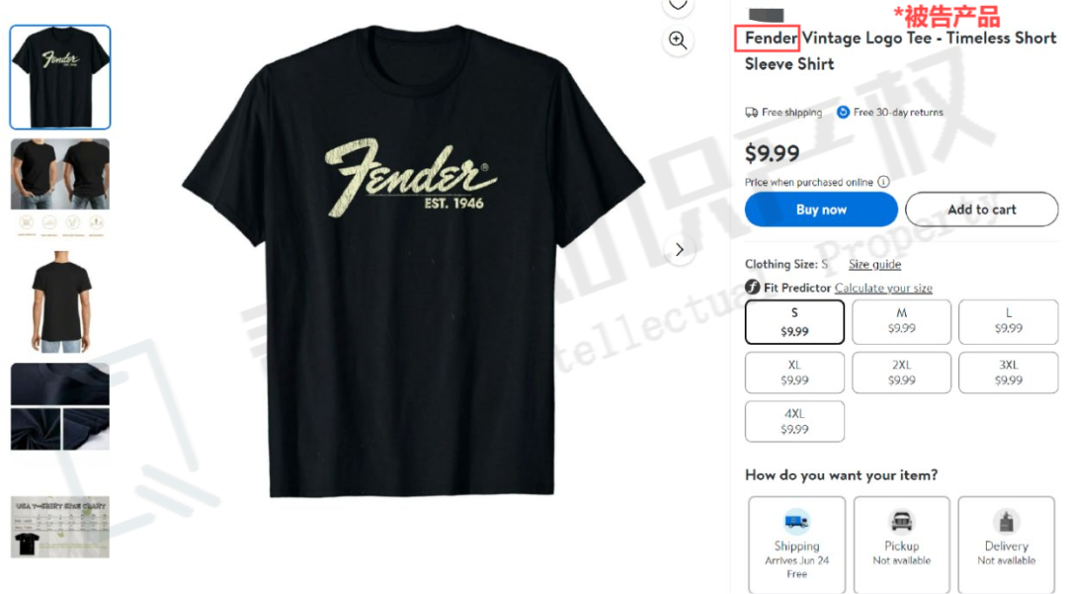Click the Add to cart button

[982, 210]
